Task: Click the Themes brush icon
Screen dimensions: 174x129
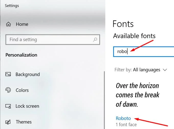Action: tap(8, 122)
